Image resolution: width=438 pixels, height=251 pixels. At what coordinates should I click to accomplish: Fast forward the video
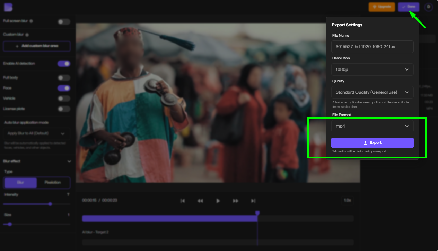236,201
